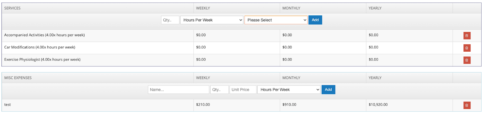Select the Accompanied Activities row label
The image size is (485, 115).
[x=45, y=35]
